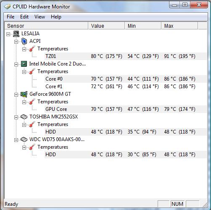This screenshot has width=211, height=210.
Task: Select the WDC WD75 hard drive icon
Action: point(24,139)
